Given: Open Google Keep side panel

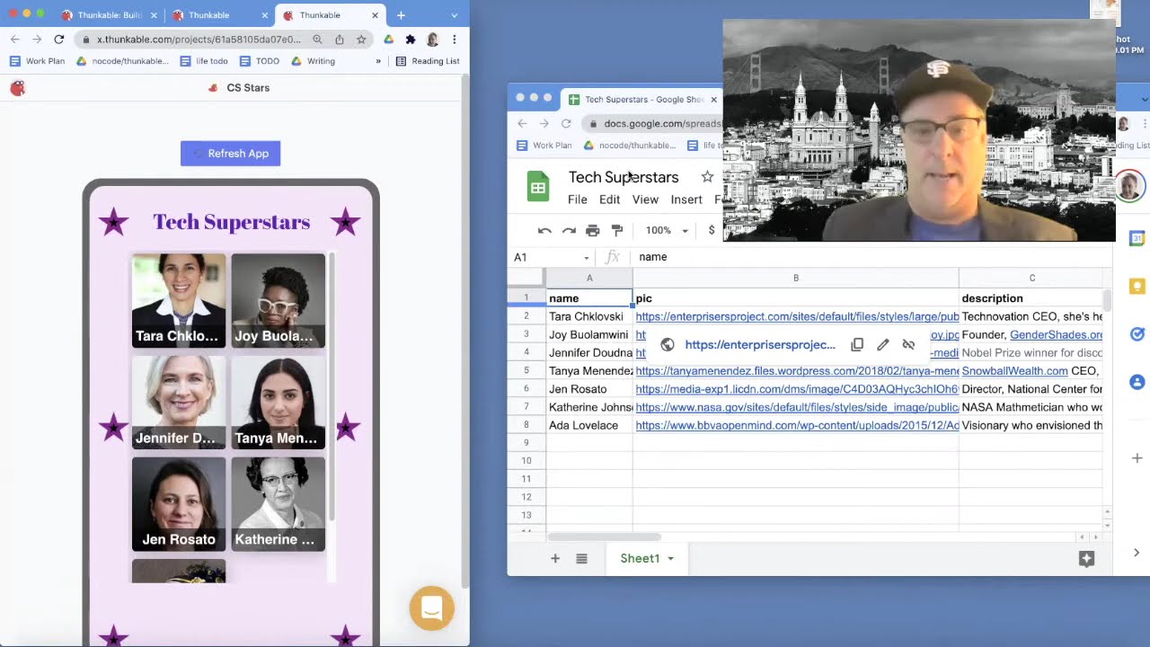Looking at the screenshot, I should pos(1137,287).
